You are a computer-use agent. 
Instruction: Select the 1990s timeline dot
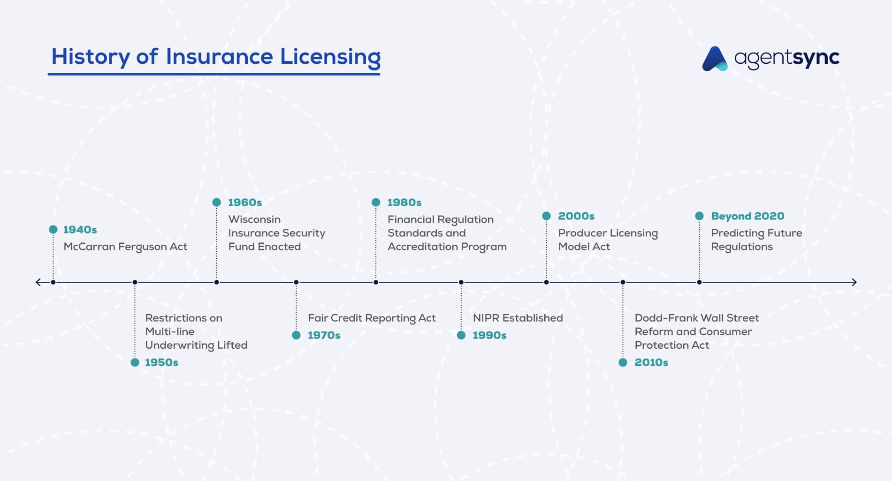coord(461,335)
